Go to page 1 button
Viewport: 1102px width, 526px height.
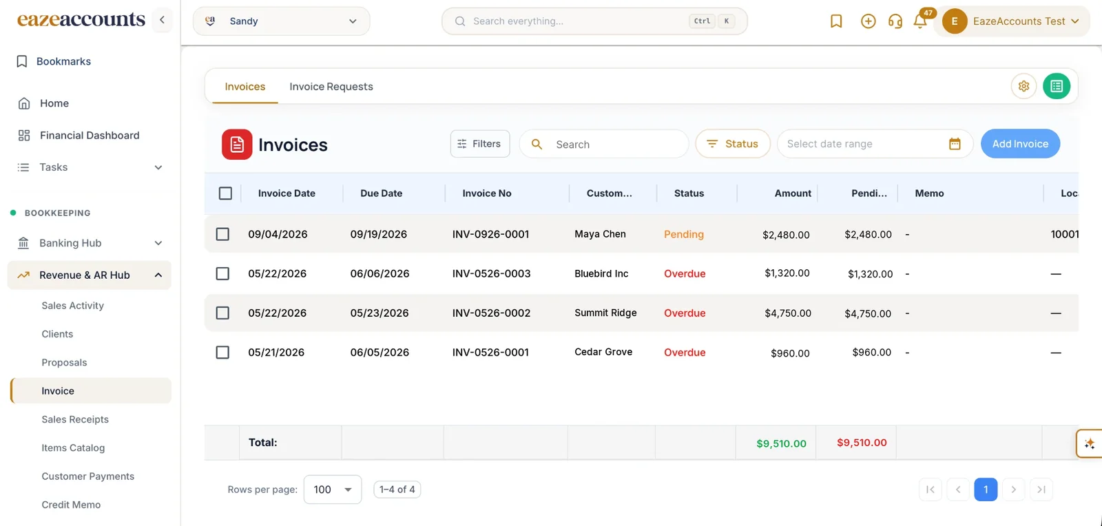click(986, 490)
